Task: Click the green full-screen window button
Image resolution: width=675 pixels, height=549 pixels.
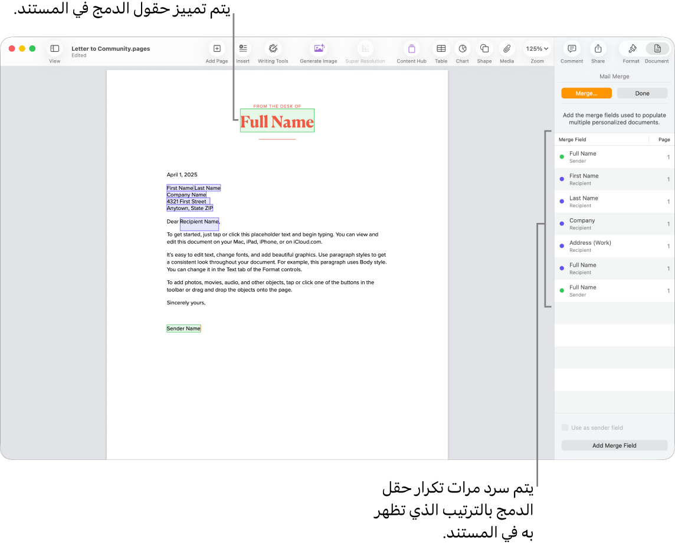Action: tap(32, 48)
